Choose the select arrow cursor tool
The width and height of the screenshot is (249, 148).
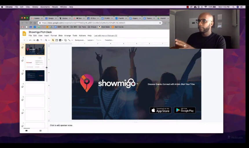(x=53, y=40)
